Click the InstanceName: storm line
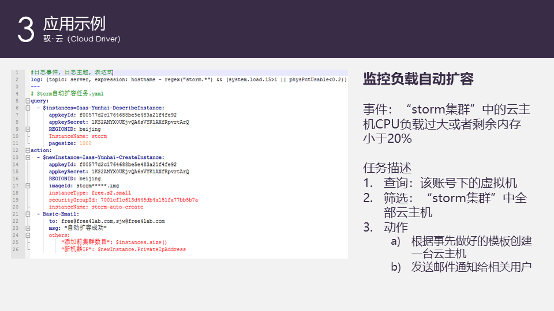This screenshot has height=311, width=554. pos(78,136)
